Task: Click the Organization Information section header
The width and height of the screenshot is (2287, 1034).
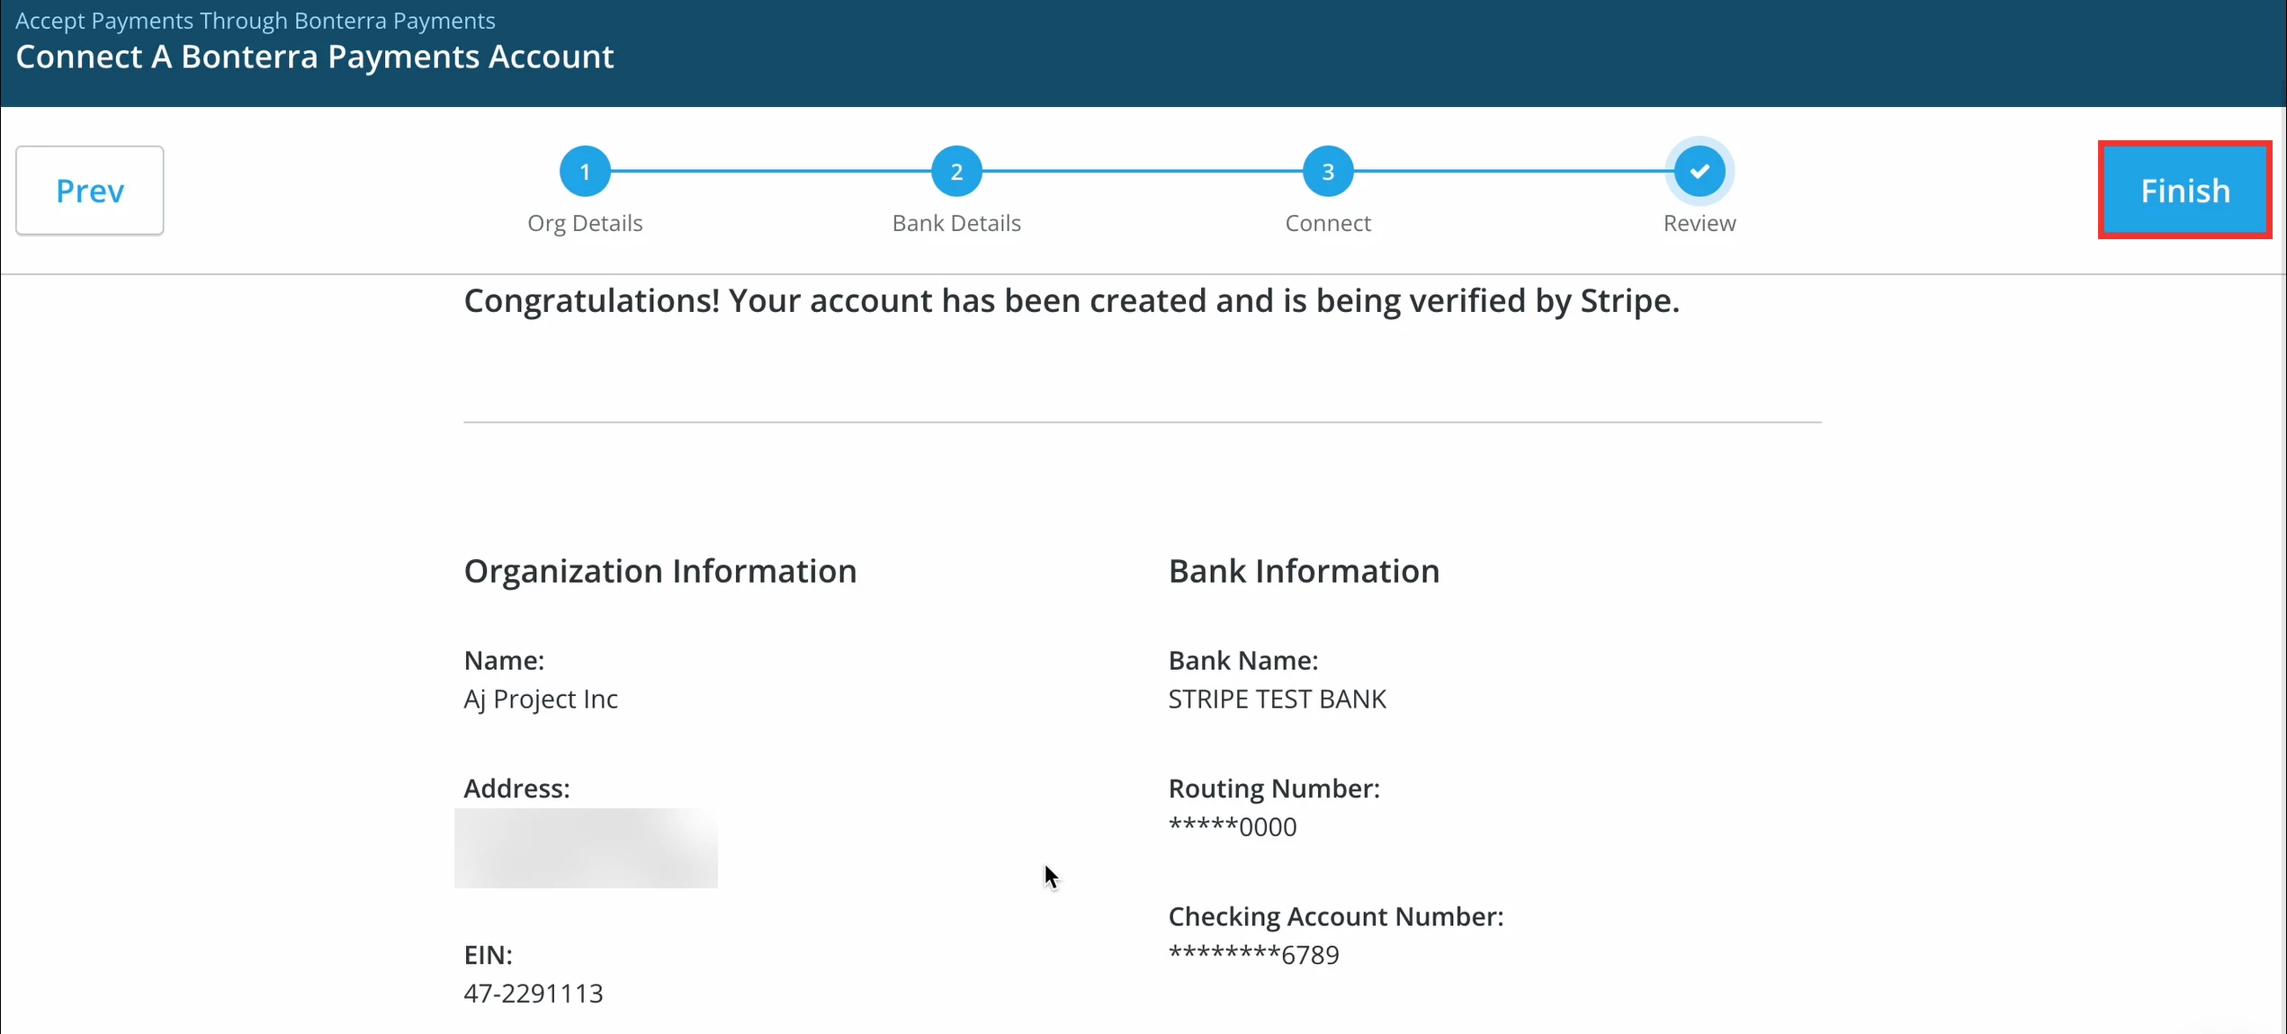Action: coord(659,570)
